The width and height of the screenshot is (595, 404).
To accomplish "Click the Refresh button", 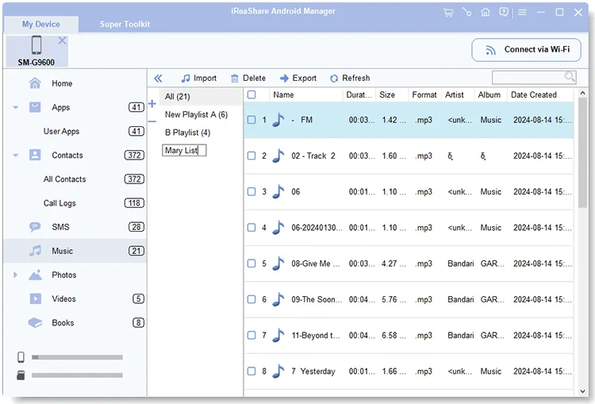I will click(350, 79).
